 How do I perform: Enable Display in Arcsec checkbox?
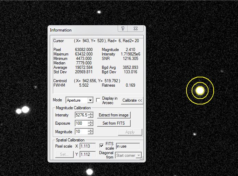[98, 100]
